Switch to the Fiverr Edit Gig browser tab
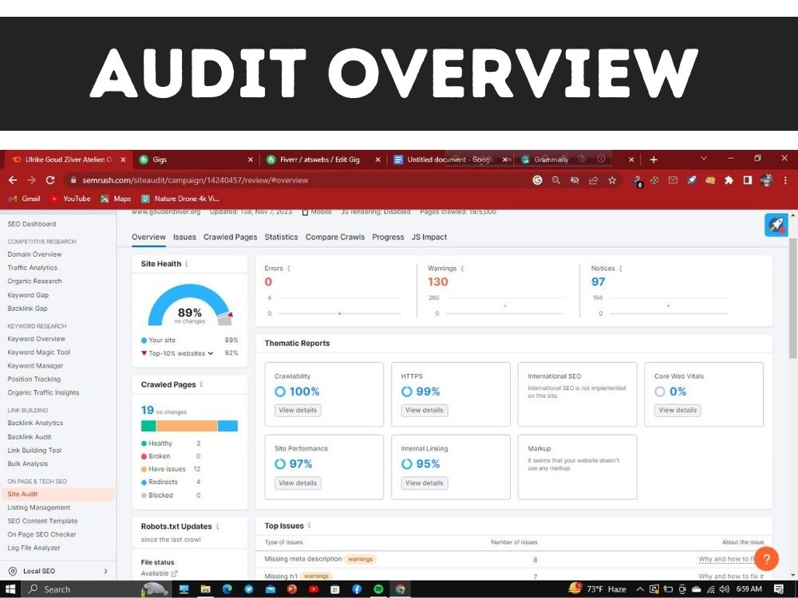 (322, 159)
